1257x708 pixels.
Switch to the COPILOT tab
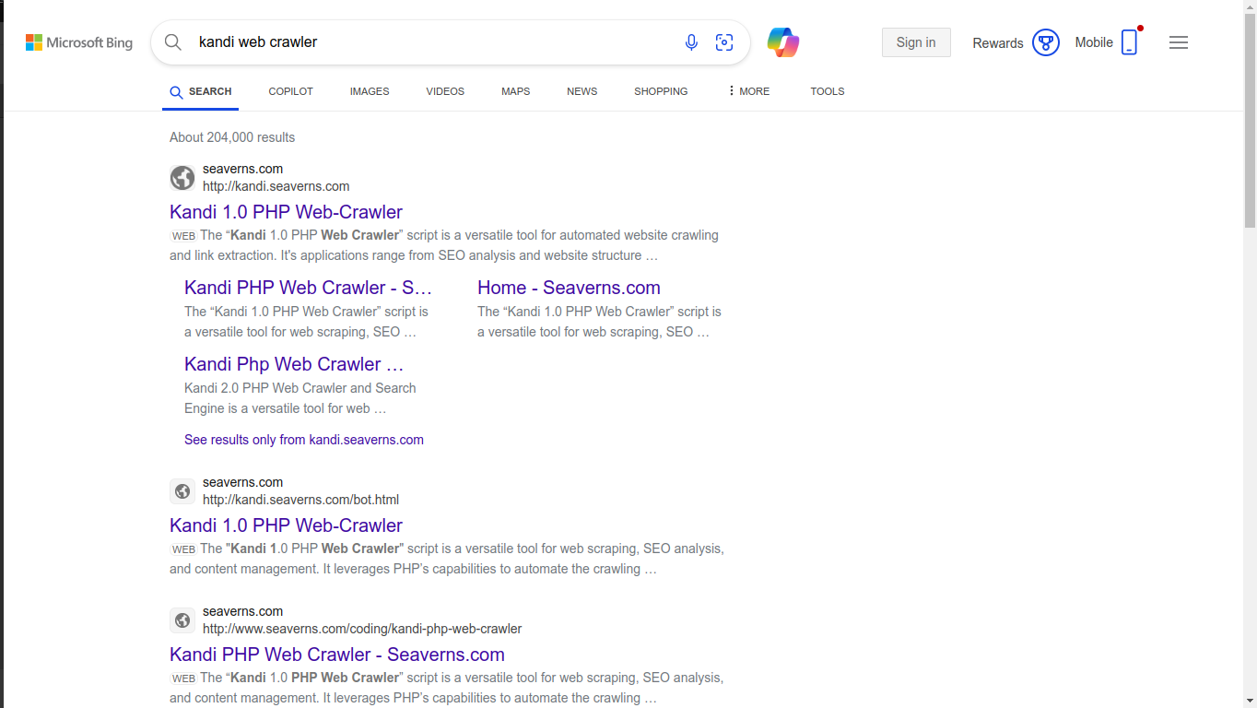click(x=291, y=91)
